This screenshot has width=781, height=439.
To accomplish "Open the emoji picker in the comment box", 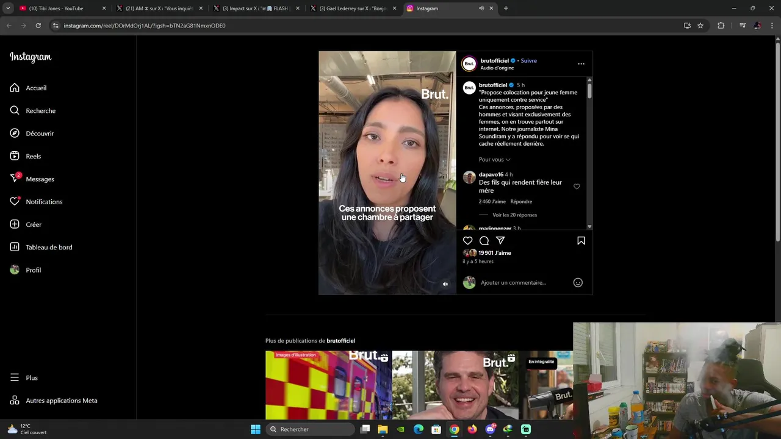I will 578,282.
